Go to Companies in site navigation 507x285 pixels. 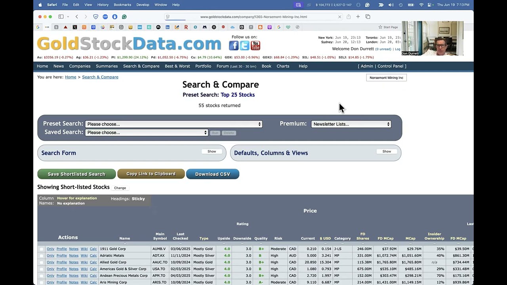[x=80, y=66]
